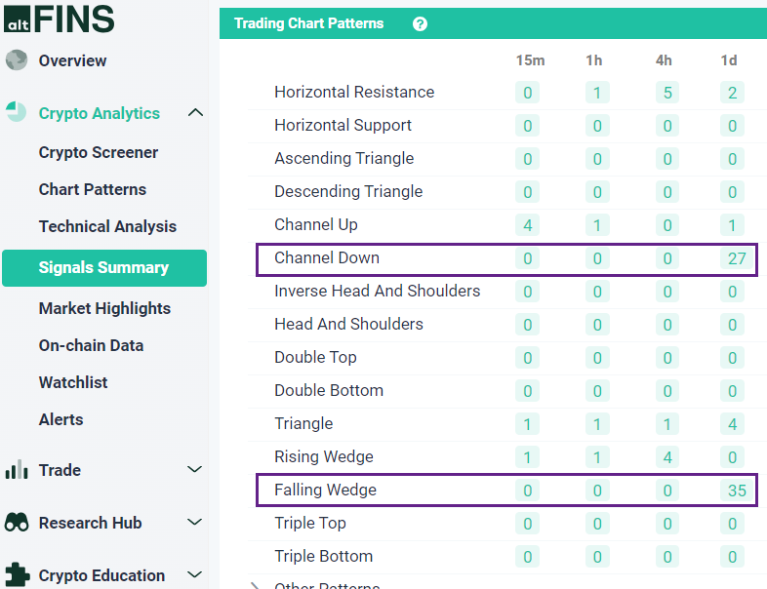Viewport: 767px width, 589px height.
Task: Click the Falling Wedge 1d count 35
Action: pos(737,490)
